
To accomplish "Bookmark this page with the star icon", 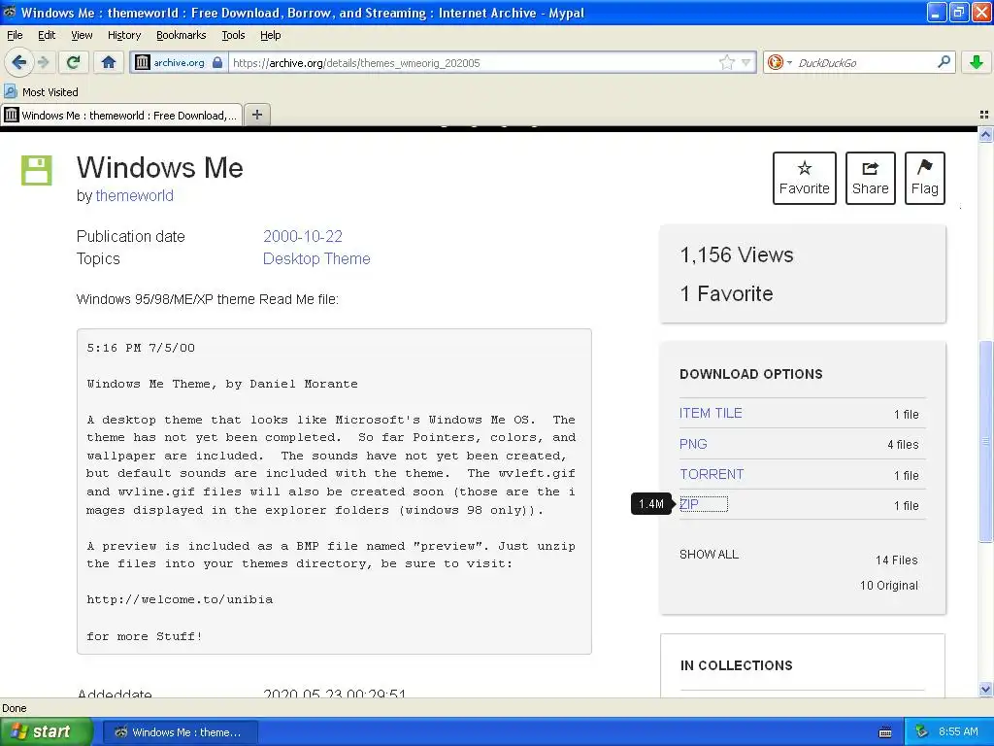I will click(x=726, y=62).
